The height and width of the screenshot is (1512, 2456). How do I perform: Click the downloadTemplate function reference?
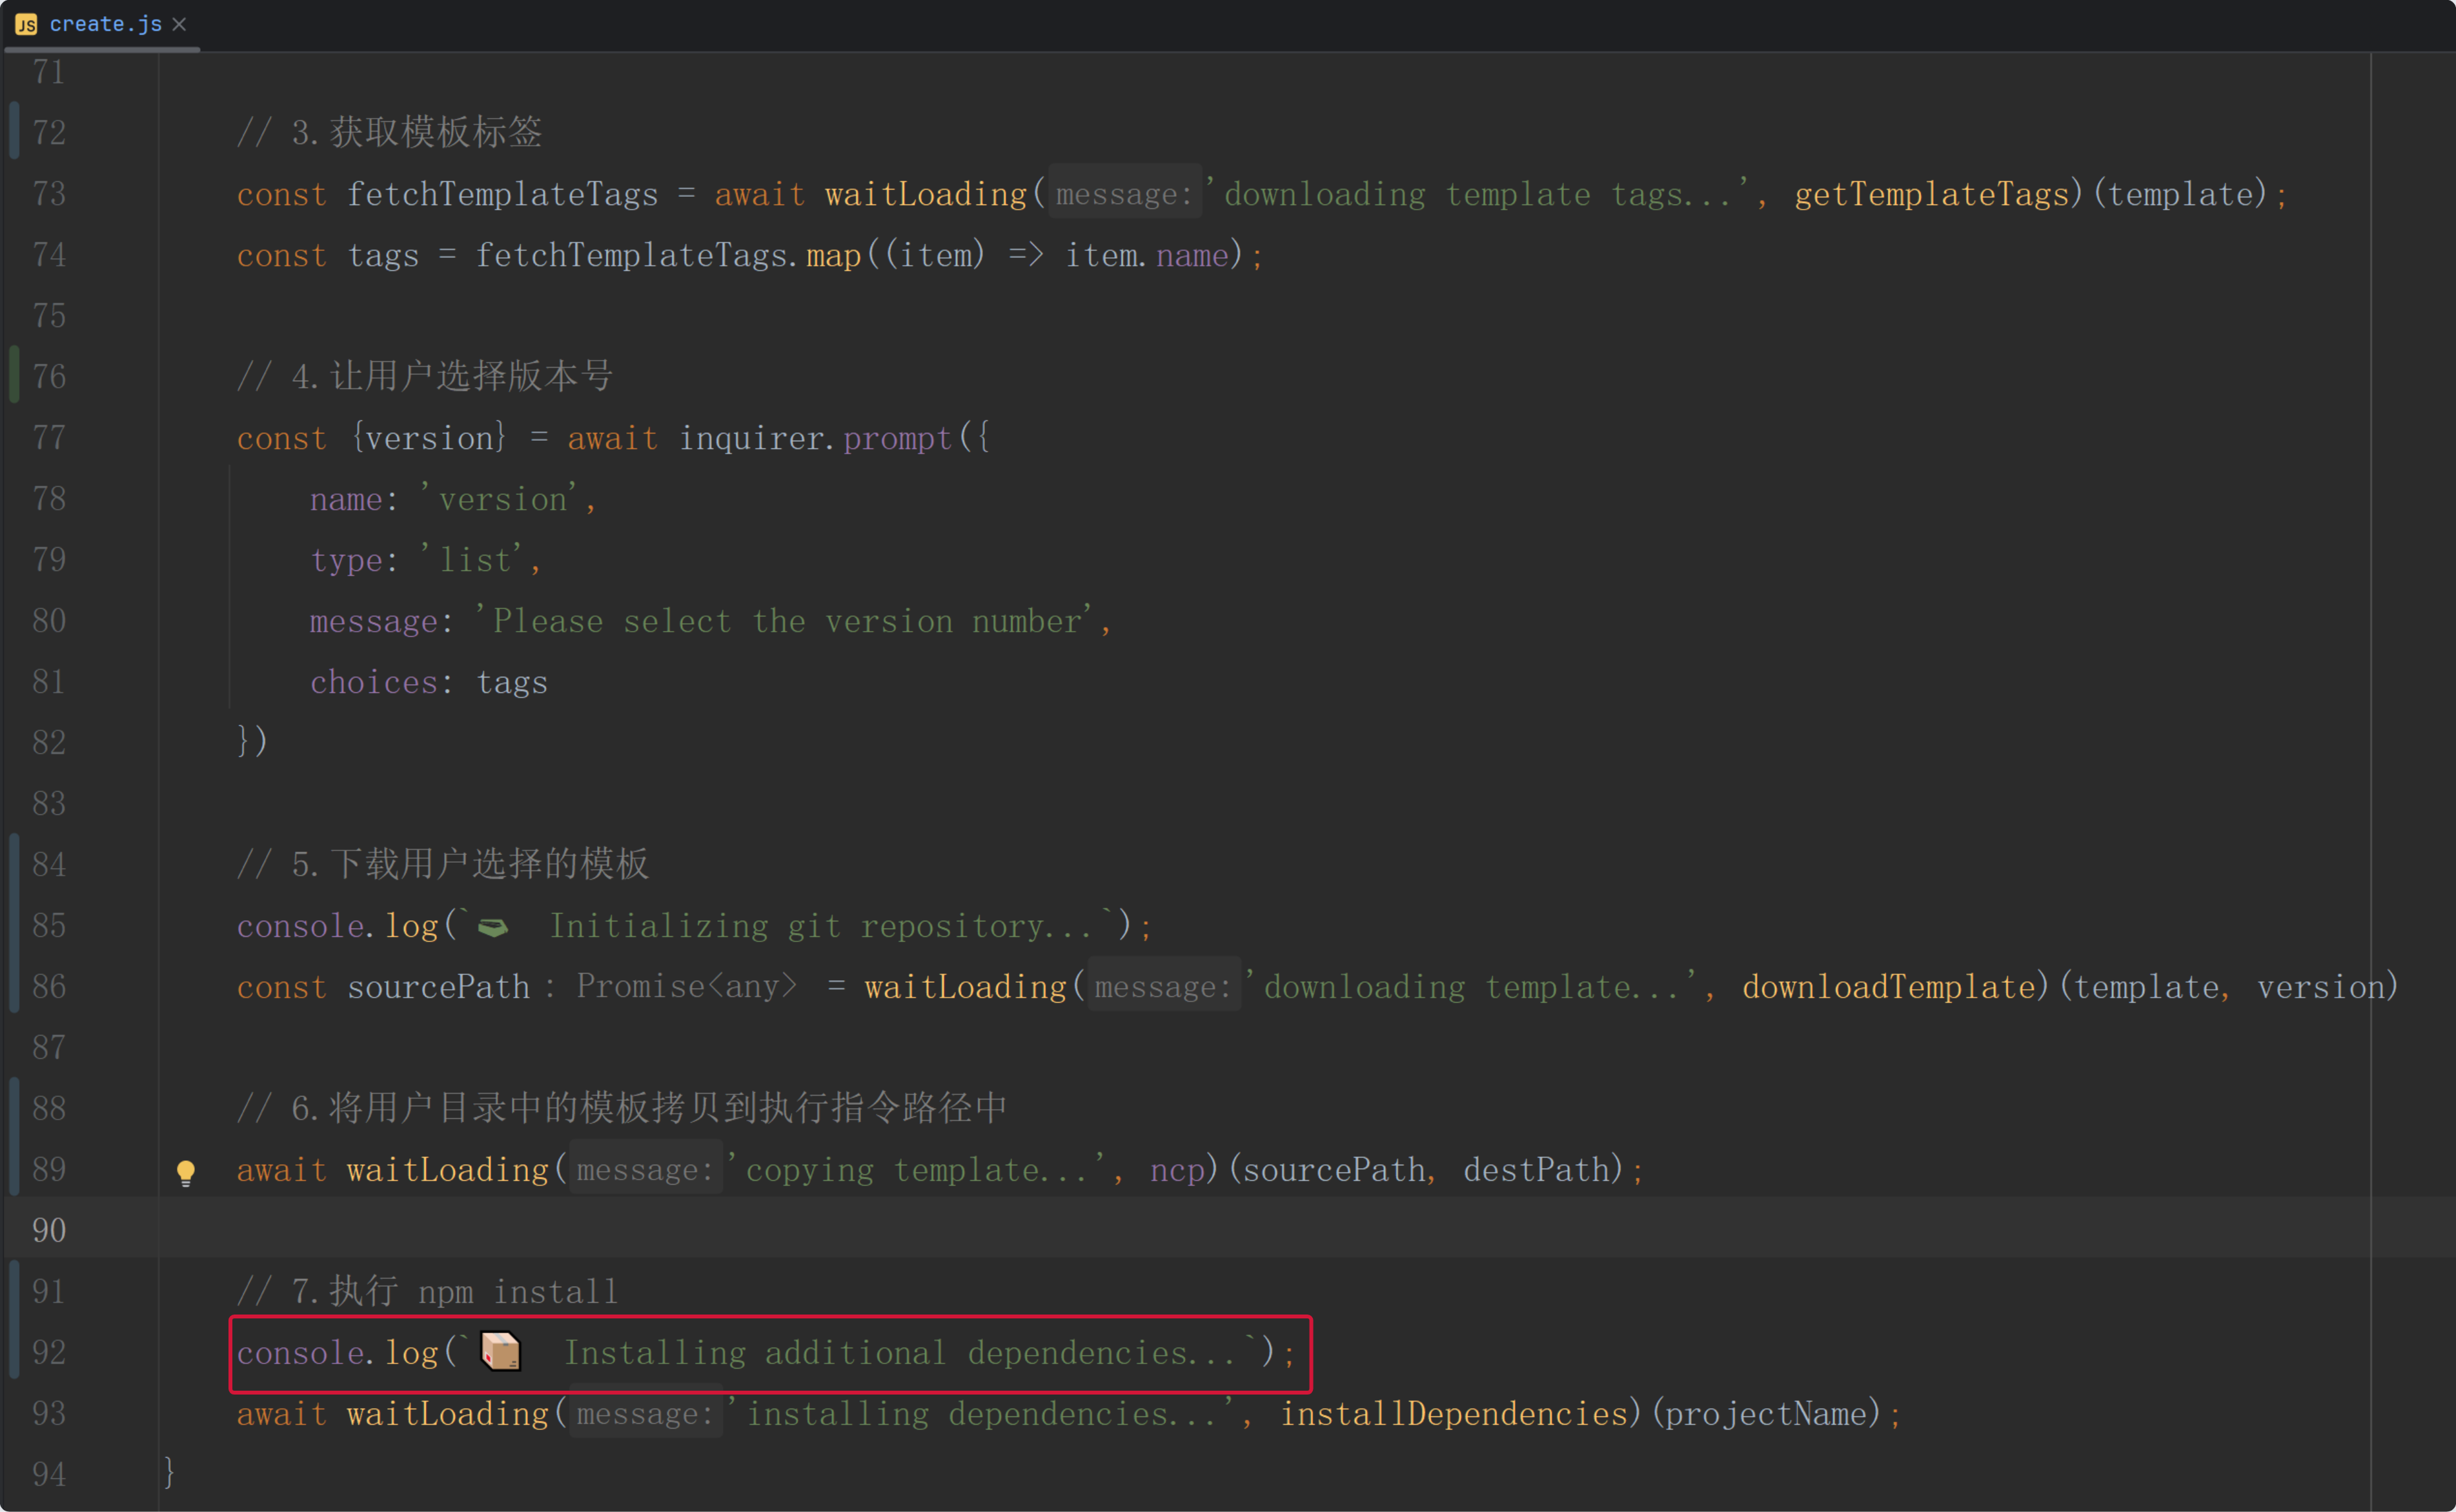point(1889,987)
